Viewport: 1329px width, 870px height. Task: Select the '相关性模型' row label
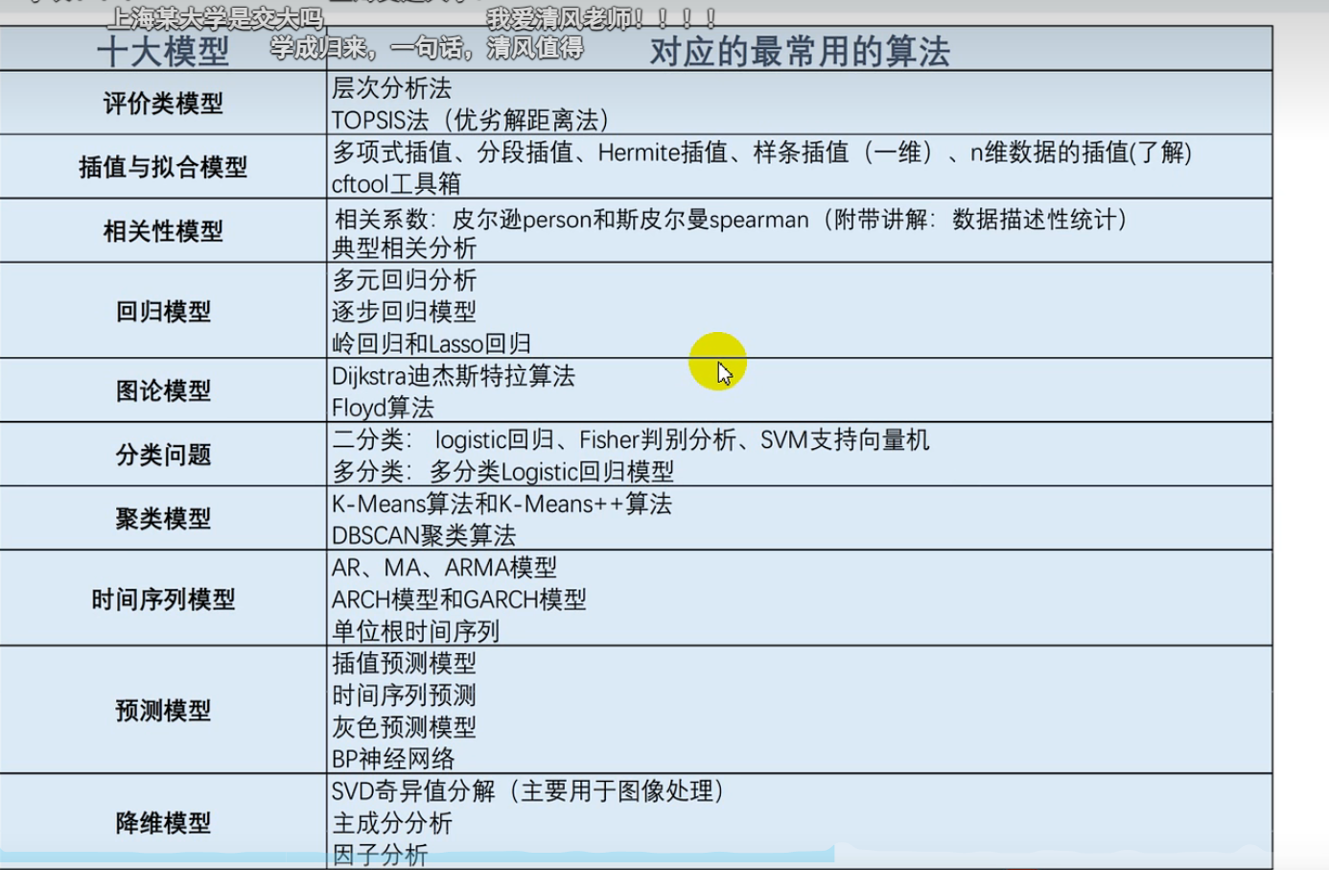click(163, 231)
